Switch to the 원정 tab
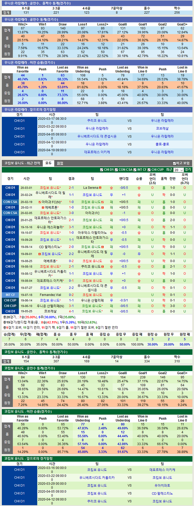Screen dimensions: 194x506 (60, 163)
